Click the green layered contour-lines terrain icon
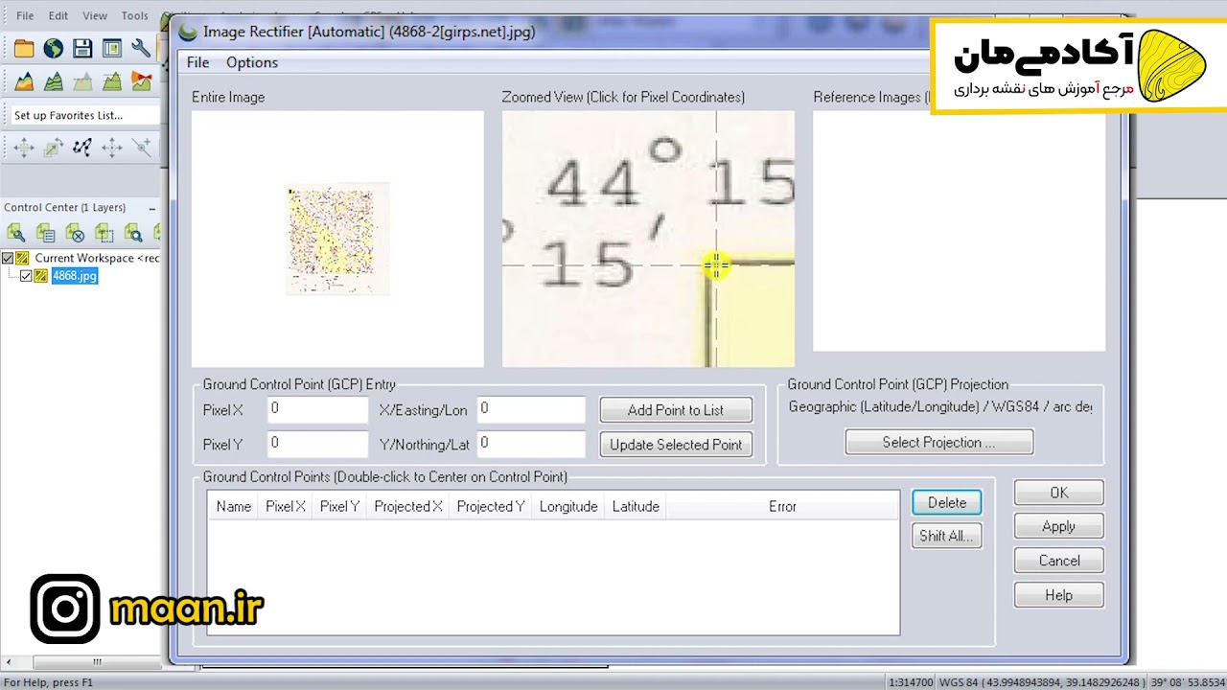Image resolution: width=1227 pixels, height=690 pixels. 54,81
